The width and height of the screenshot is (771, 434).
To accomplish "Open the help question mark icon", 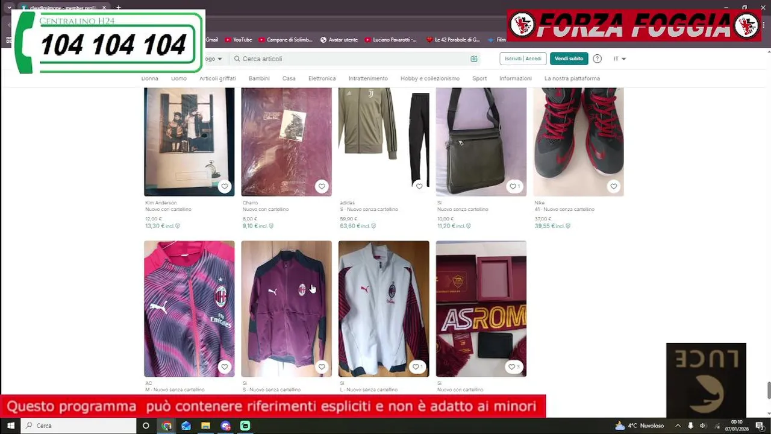I will pos(597,58).
